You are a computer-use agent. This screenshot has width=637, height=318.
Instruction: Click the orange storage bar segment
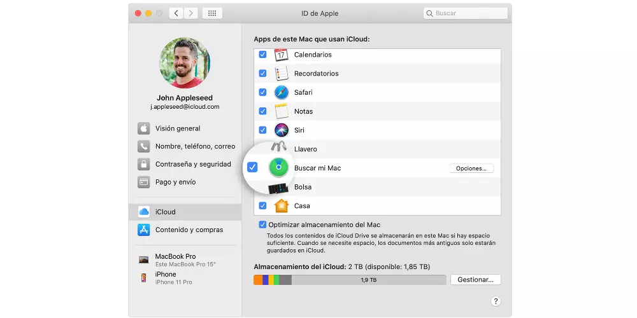(x=258, y=280)
